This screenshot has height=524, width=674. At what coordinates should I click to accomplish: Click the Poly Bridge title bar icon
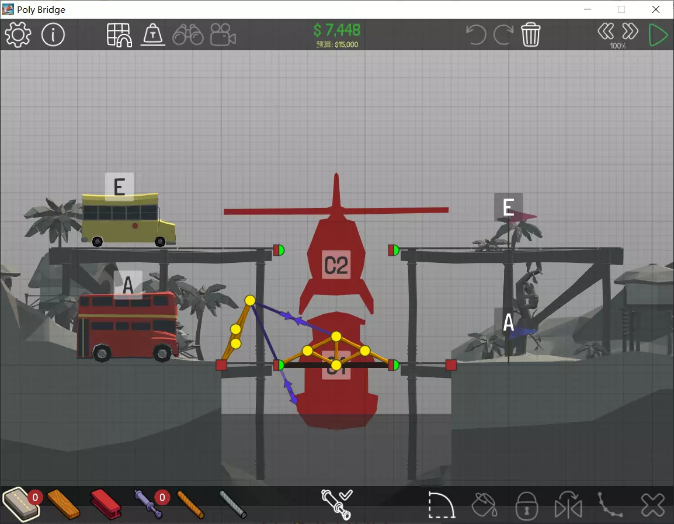(x=8, y=9)
